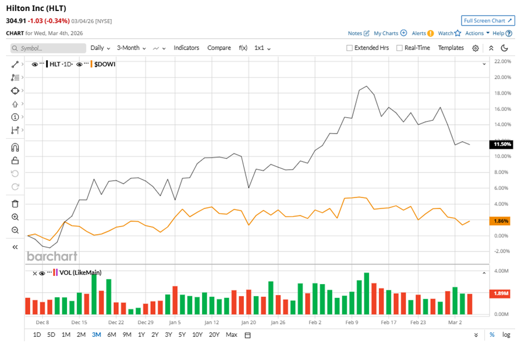Toggle percent scale mode
The image size is (525, 345).
click(492, 335)
